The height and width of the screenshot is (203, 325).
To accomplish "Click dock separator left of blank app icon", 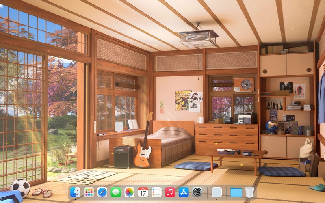I will 207,192.
